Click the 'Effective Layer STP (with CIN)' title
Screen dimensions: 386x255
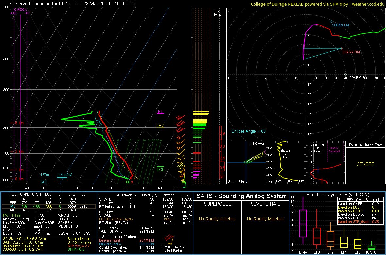pos(337,195)
